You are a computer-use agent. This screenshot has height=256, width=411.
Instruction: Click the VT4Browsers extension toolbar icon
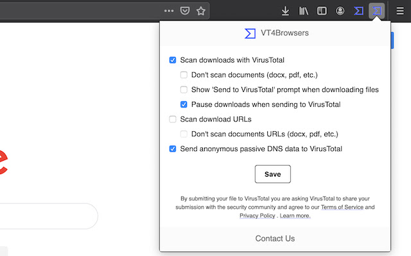click(x=376, y=11)
